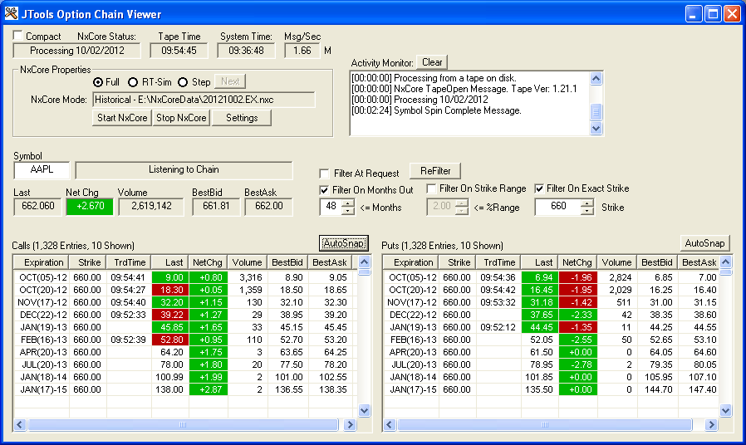This screenshot has width=746, height=445.
Task: Maximize the JTools Option Chain Viewer window
Action: click(x=713, y=14)
